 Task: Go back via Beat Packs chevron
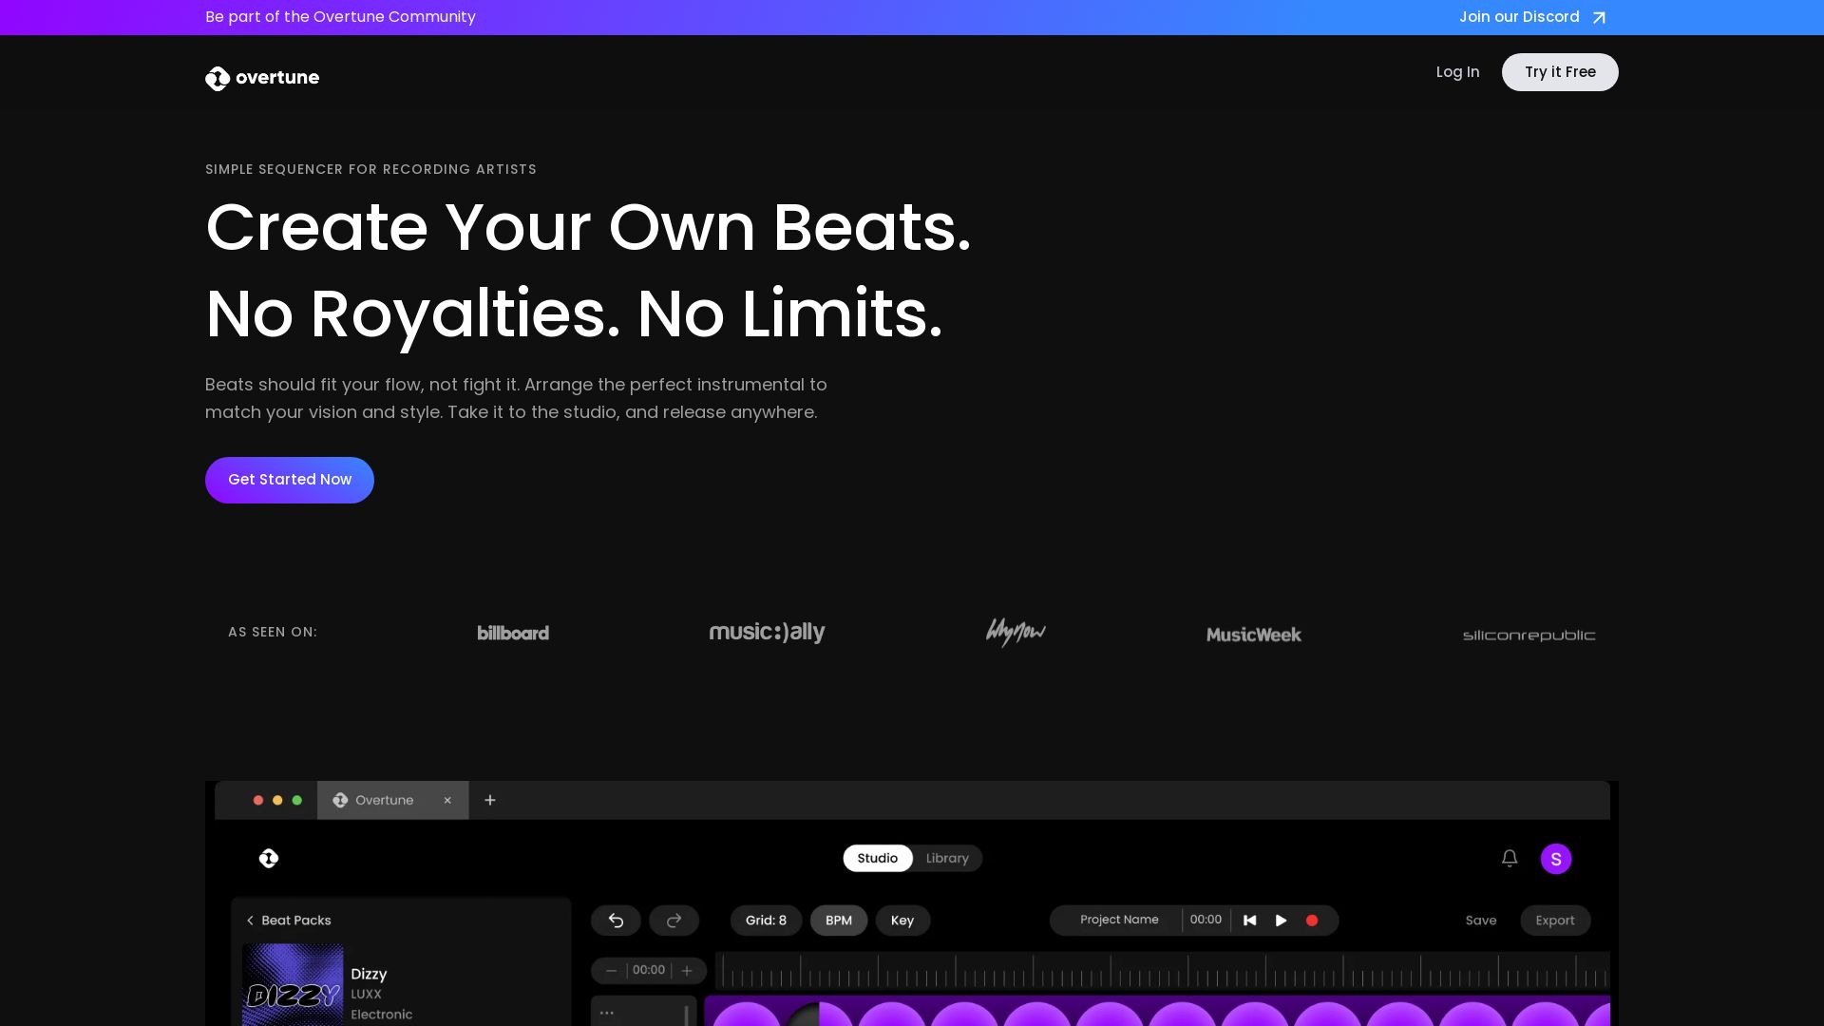click(251, 921)
